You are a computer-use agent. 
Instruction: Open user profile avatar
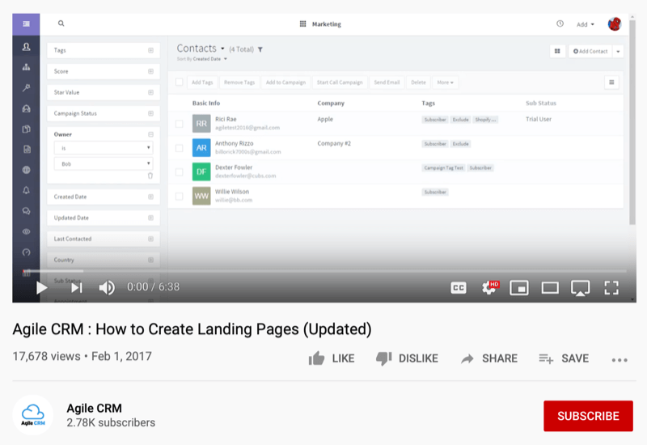point(615,24)
